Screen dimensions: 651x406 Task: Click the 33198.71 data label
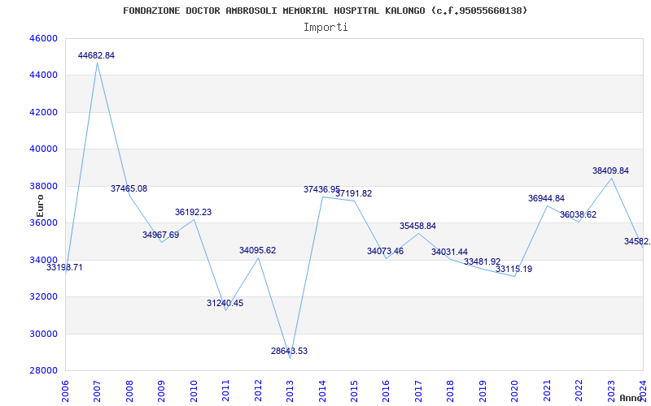(64, 268)
